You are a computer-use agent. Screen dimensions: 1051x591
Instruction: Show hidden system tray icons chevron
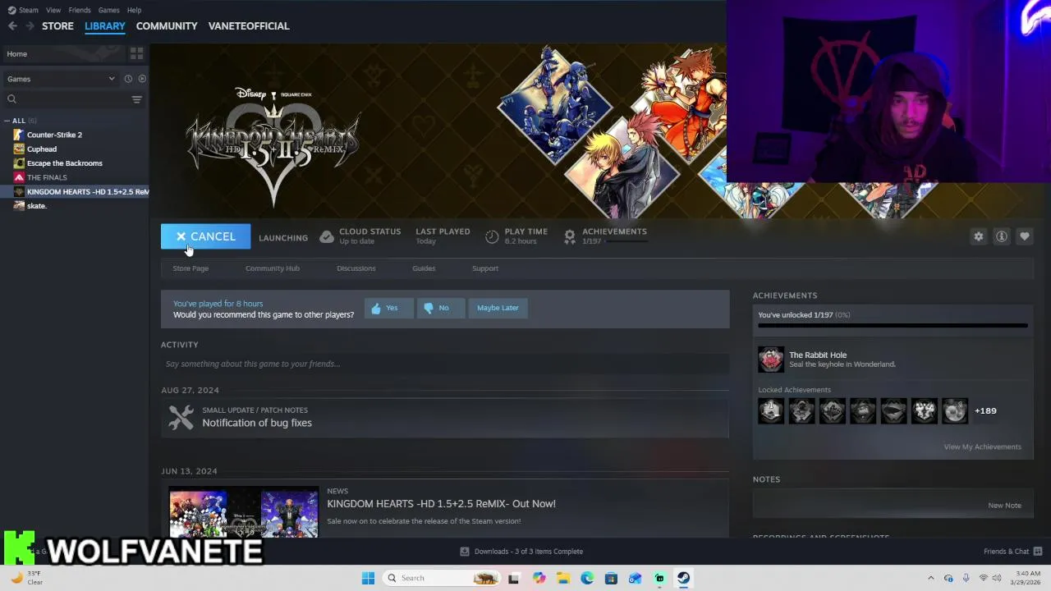[x=931, y=578]
